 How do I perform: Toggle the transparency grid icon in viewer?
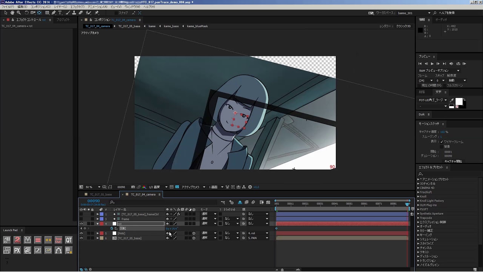tap(177, 187)
